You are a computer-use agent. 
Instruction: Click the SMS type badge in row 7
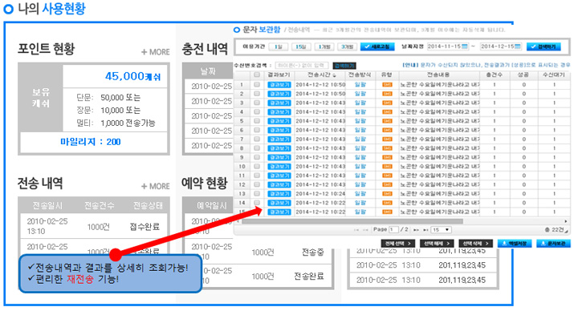(387, 139)
